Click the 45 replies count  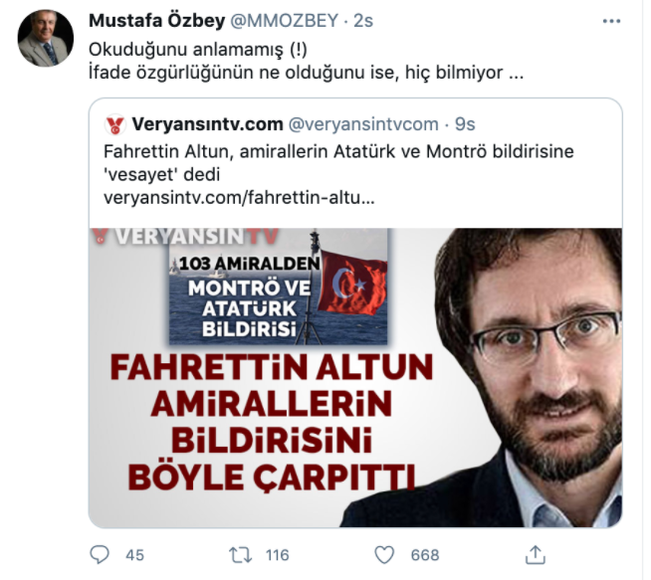[x=134, y=555]
